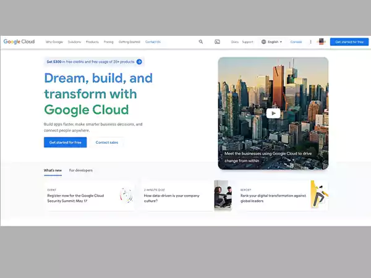Viewport: 371px width, 278px height.
Task: Click the Google Cloud logo
Action: pos(19,41)
